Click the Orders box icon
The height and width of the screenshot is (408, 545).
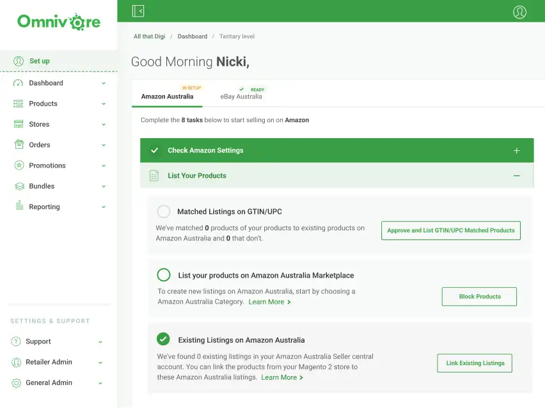[19, 145]
